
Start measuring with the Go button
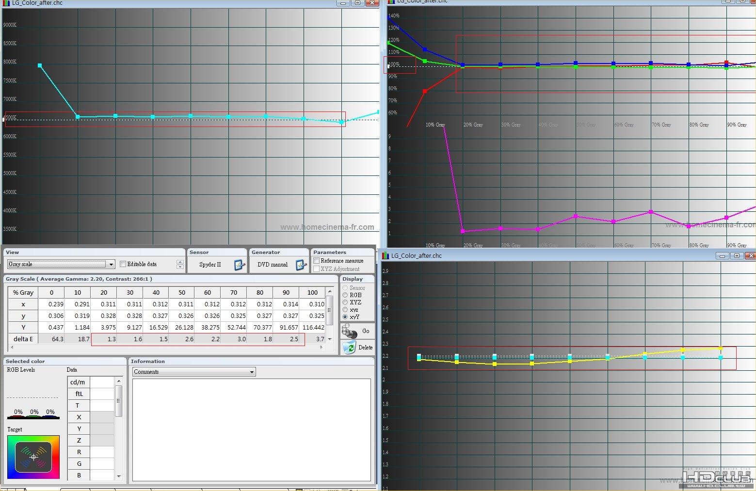[357, 331]
